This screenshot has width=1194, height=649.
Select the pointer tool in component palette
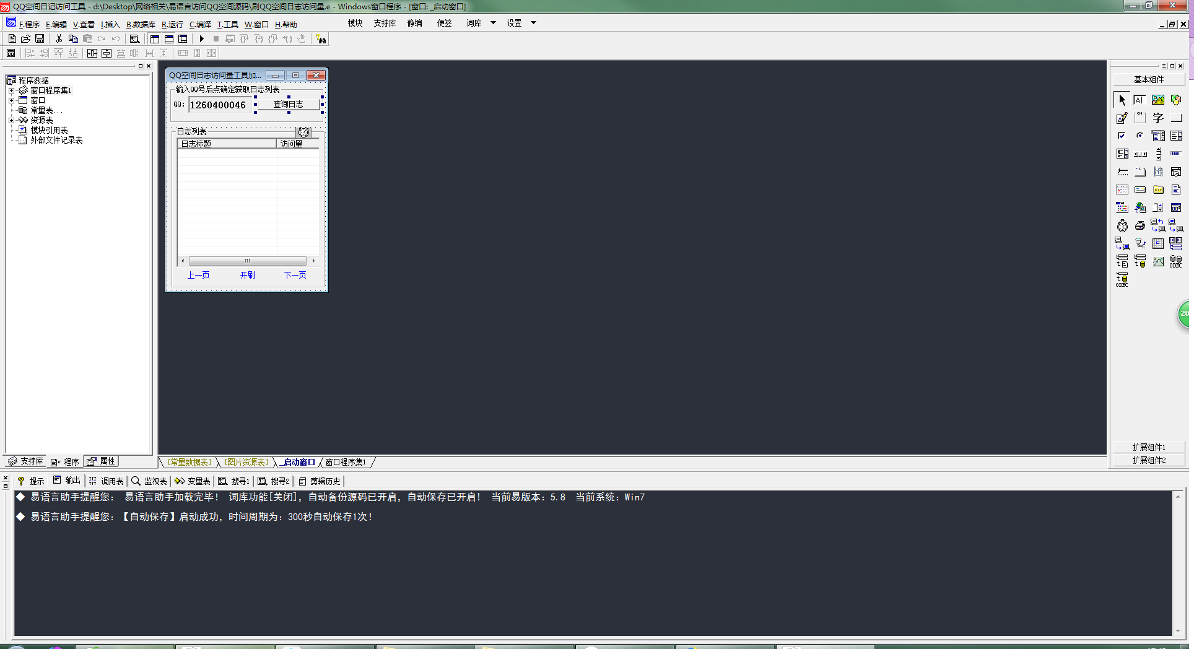1122,100
